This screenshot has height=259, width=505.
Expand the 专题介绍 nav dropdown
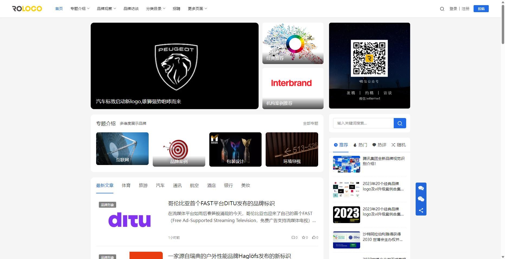click(x=80, y=9)
